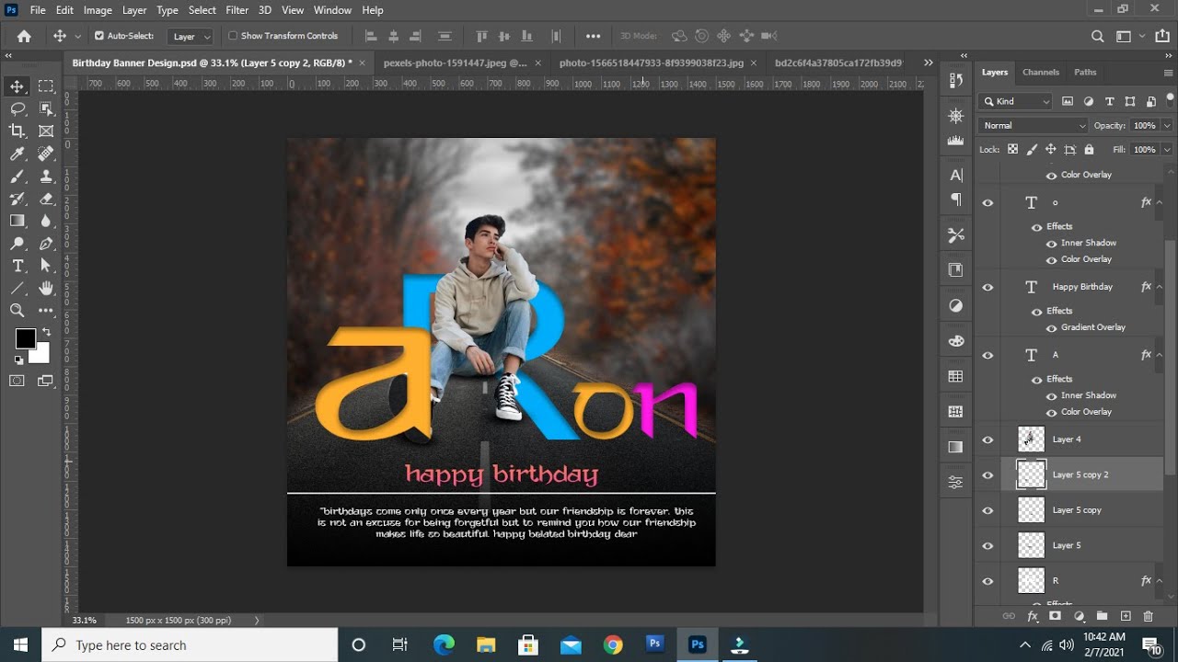Image resolution: width=1178 pixels, height=662 pixels.
Task: Click the Home icon in options bar
Action: (24, 36)
